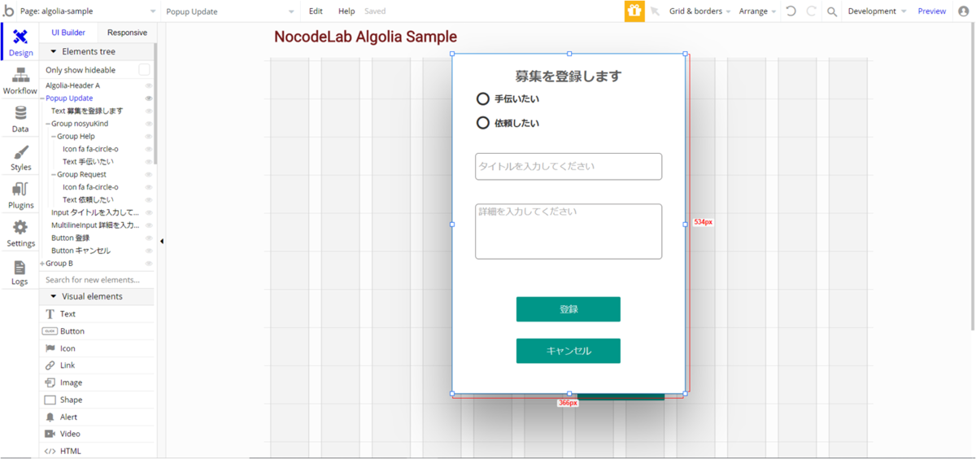Select Text 募集を登録します tree item
Screen dimensions: 976x459
coord(87,111)
